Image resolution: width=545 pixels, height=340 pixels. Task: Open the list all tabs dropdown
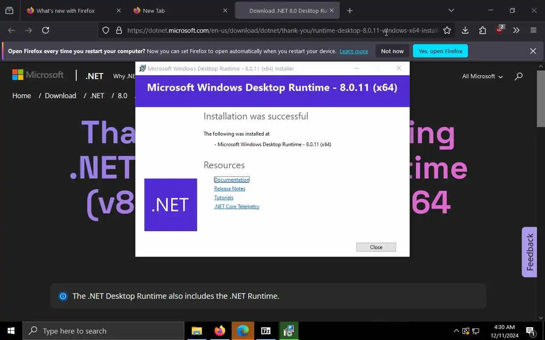point(451,11)
